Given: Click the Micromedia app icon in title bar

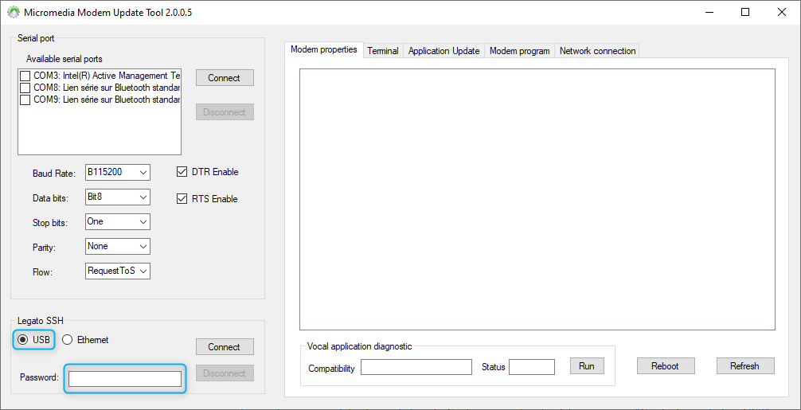Looking at the screenshot, I should [x=14, y=13].
